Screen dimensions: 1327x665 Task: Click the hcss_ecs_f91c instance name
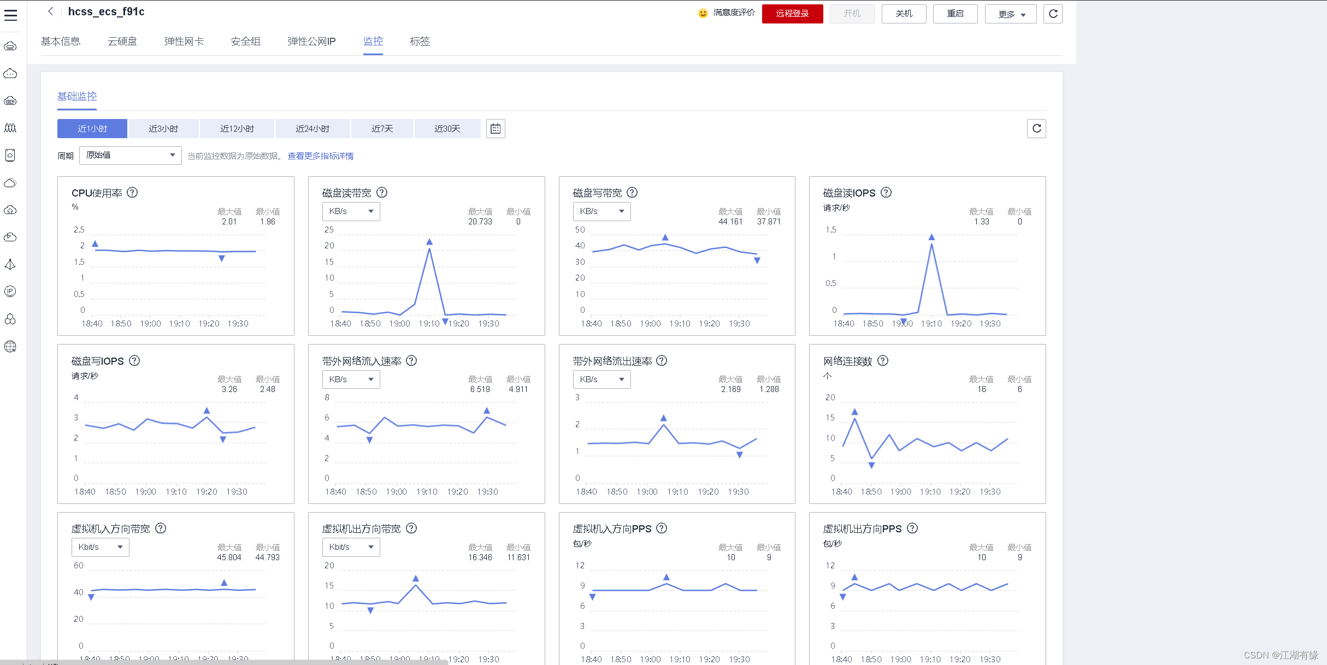tap(107, 11)
